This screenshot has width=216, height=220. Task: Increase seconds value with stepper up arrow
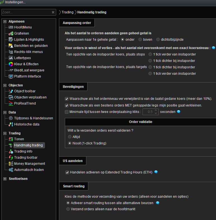pos(156,110)
